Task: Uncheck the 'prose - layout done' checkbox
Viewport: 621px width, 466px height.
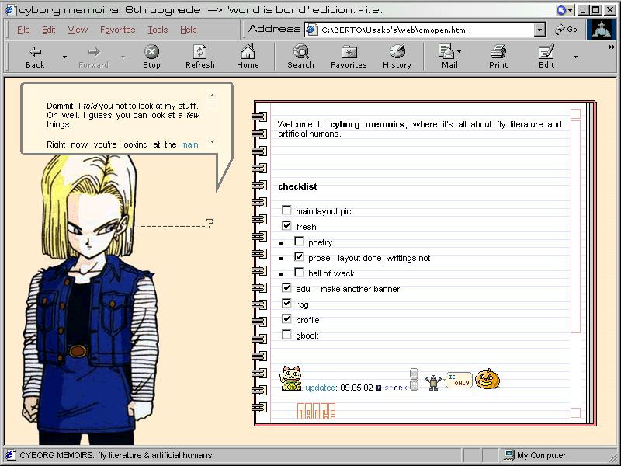Action: tap(299, 256)
